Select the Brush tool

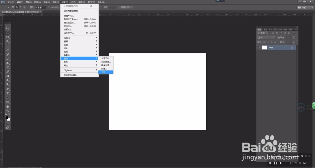click(8, 59)
